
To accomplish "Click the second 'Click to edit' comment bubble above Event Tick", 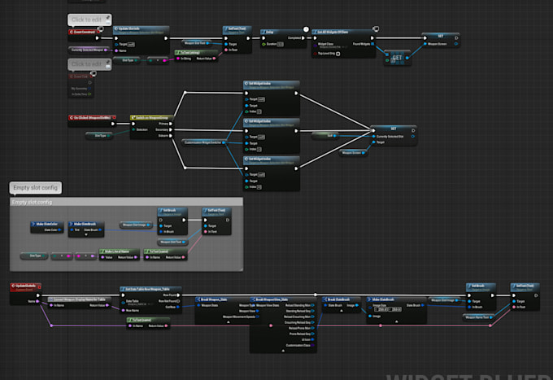I will tap(89, 64).
